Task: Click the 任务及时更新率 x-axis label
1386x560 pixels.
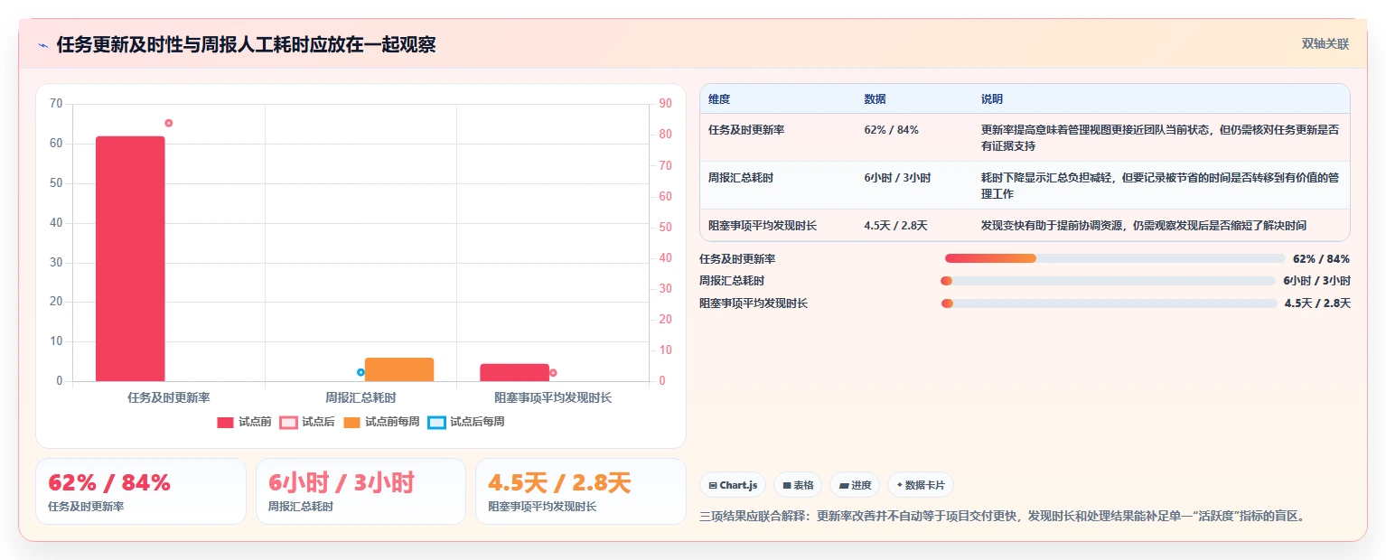Action: click(169, 397)
